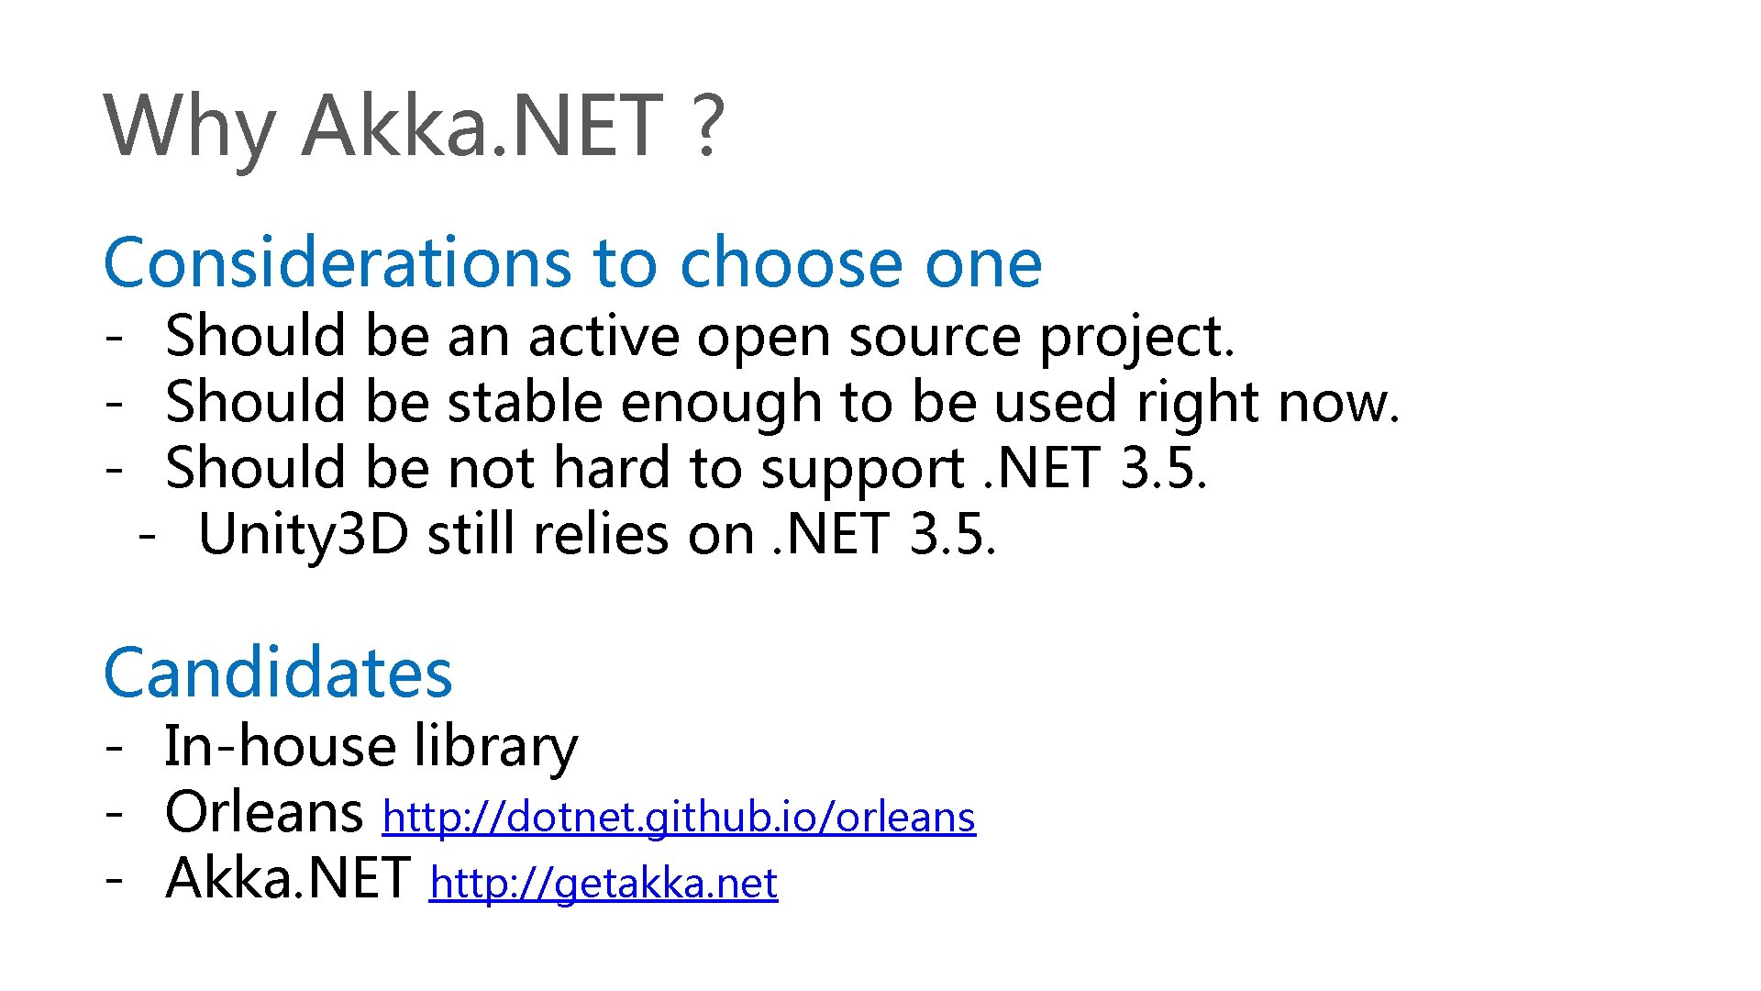Click the question mark in the title
The width and height of the screenshot is (1761, 991).
pos(708,126)
